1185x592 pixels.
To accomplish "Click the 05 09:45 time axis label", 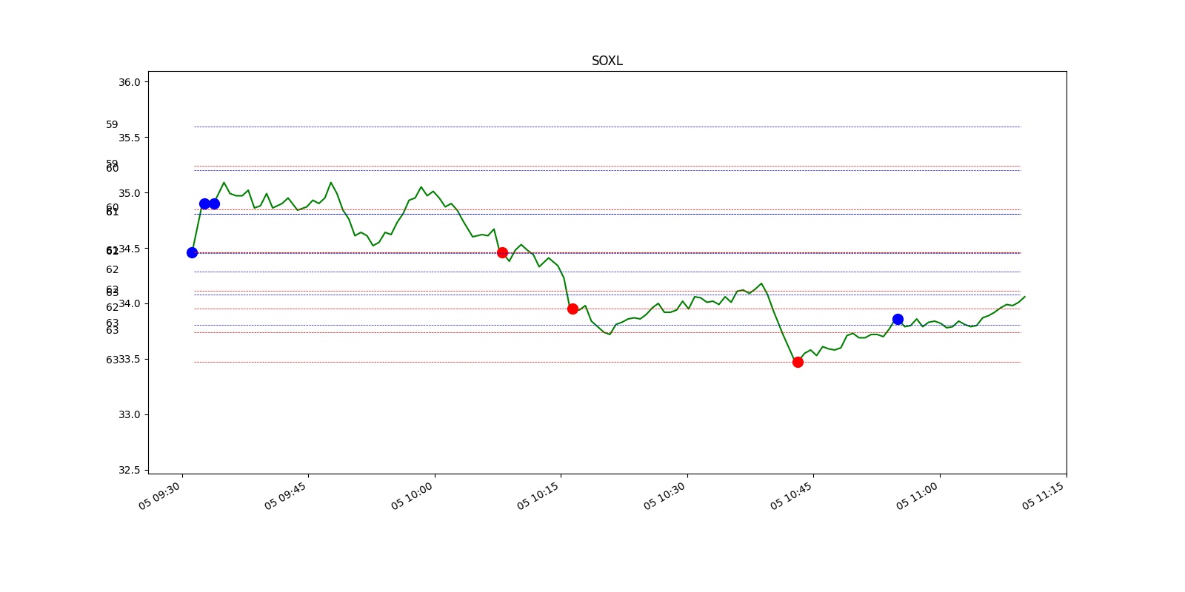I will [x=286, y=496].
